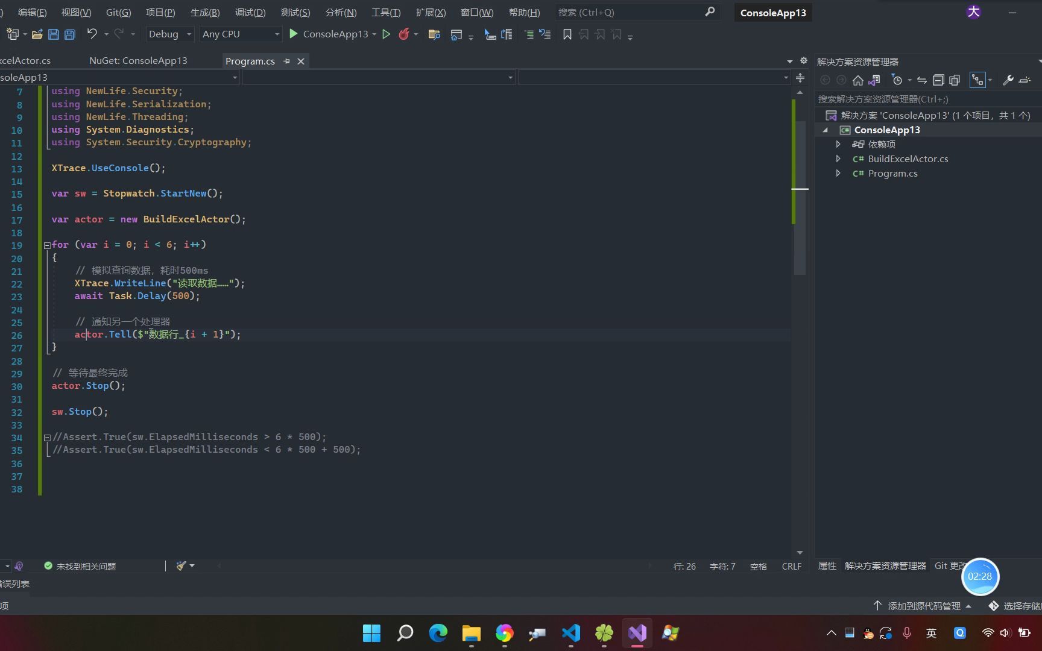Switch to NuGet: ConsoleApp13 tab
Viewport: 1042px width, 651px height.
click(x=138, y=61)
